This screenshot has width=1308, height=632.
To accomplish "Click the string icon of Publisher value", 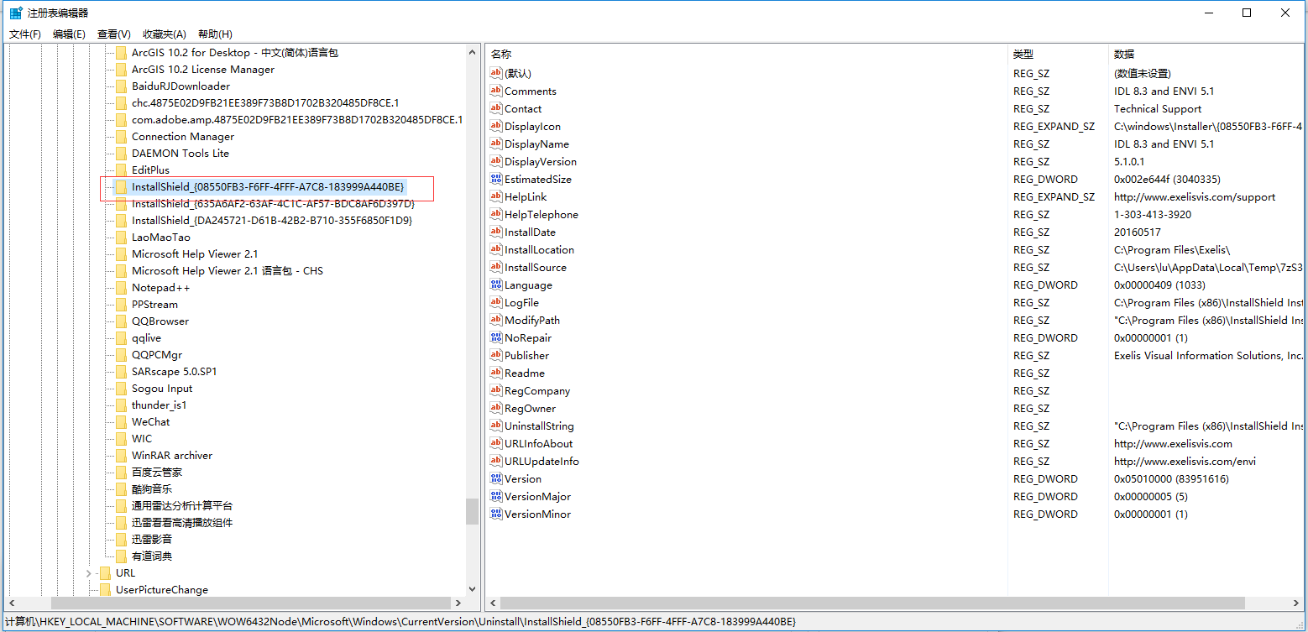I will (x=495, y=355).
